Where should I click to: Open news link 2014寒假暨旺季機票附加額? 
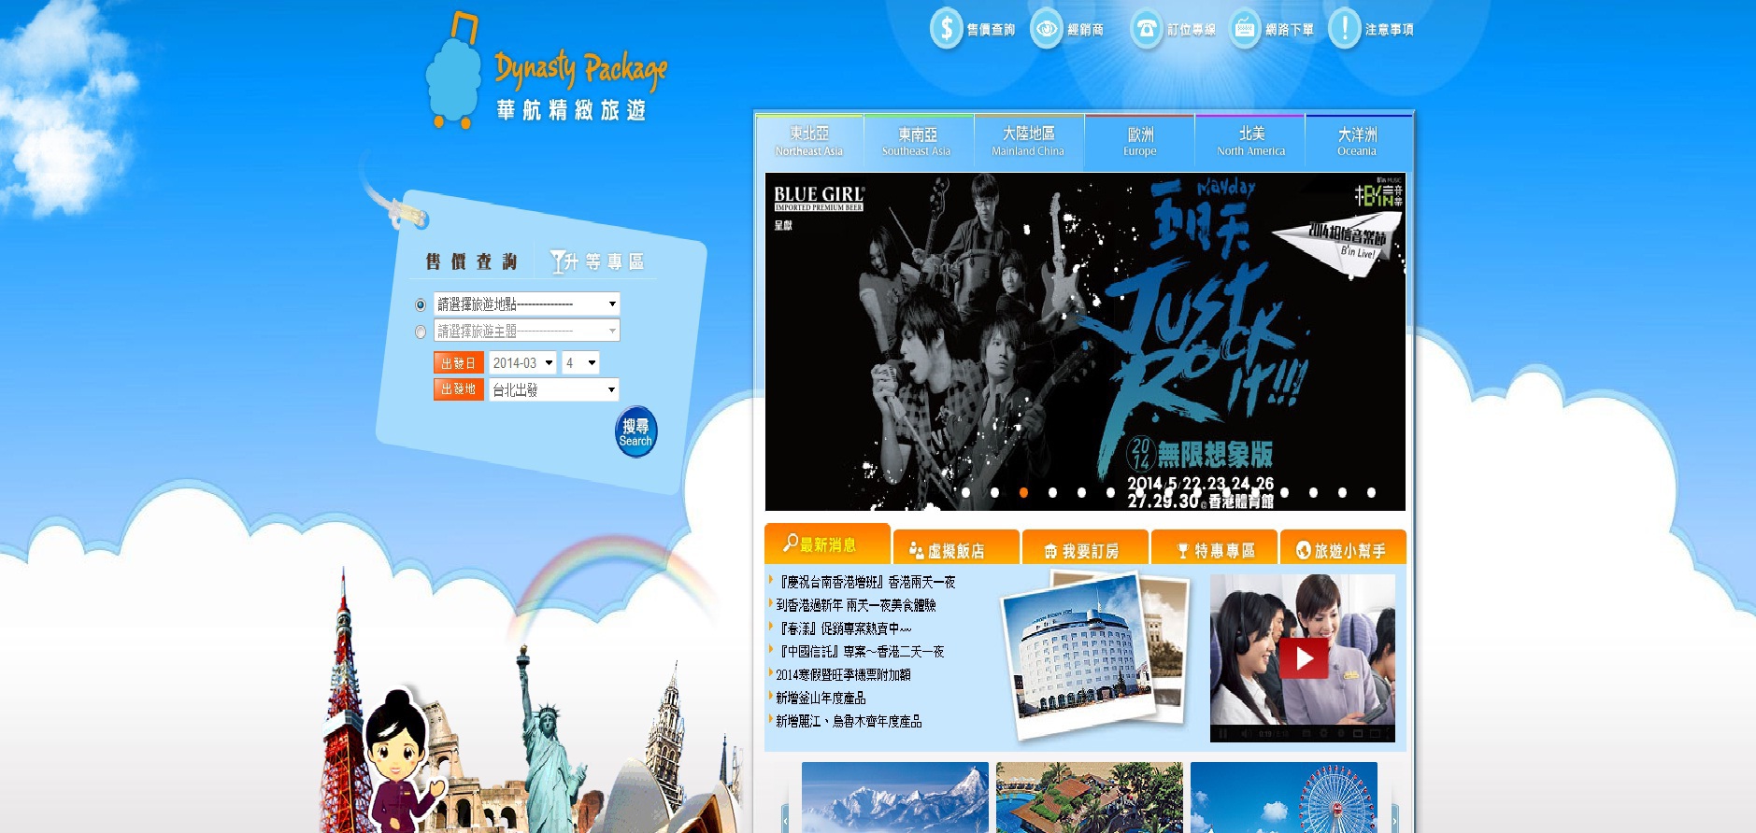(x=843, y=674)
